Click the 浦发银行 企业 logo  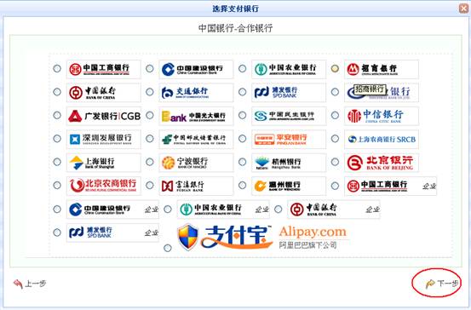112,232
